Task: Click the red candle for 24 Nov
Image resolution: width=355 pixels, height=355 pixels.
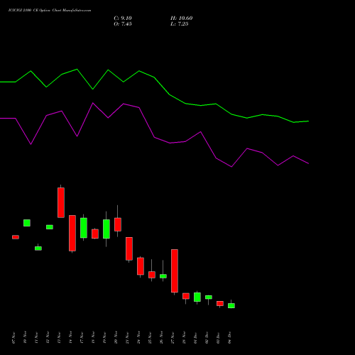Action: (141, 266)
